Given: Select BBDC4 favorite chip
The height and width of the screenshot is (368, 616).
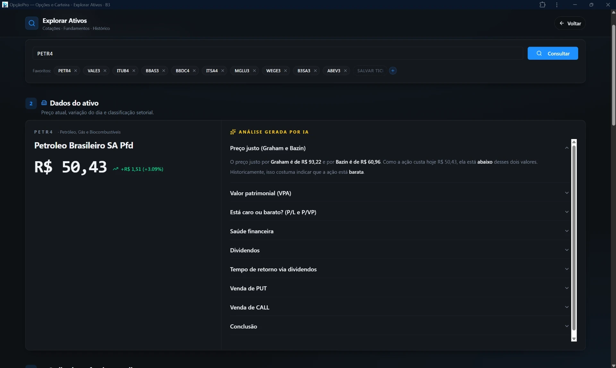Looking at the screenshot, I should [x=183, y=71].
